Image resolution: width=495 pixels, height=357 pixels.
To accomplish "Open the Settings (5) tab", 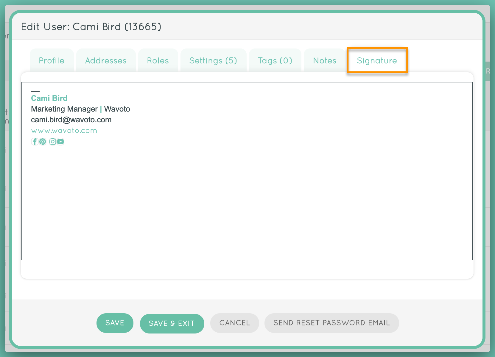I will (x=213, y=61).
